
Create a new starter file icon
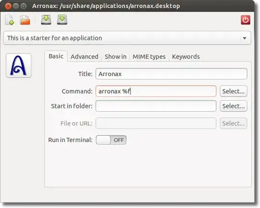click(10, 20)
